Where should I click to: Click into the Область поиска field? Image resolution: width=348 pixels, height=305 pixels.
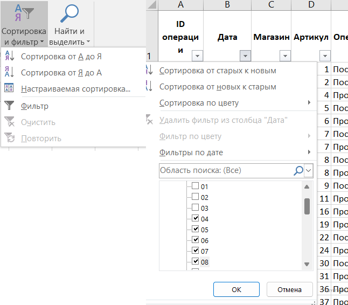coord(225,170)
